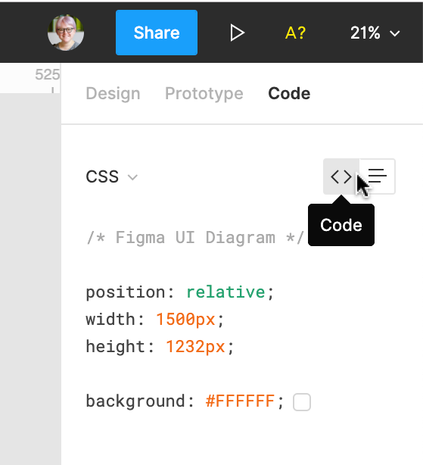This screenshot has width=423, height=465.
Task: Open the missing fonts A? indicator
Action: 295,33
